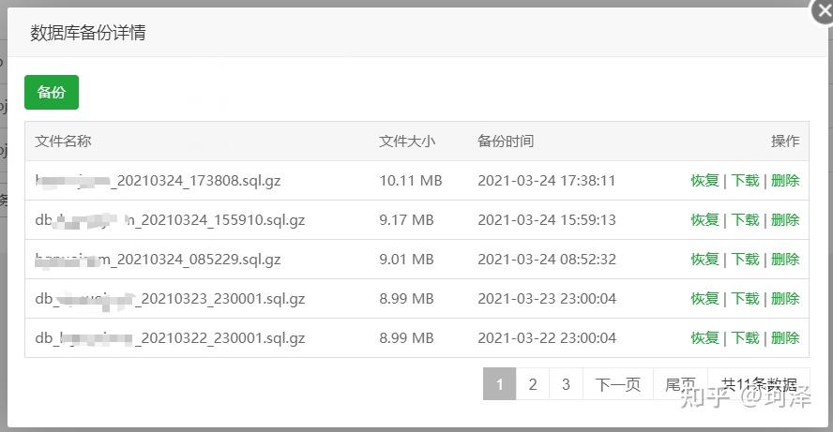Close the database backup details dialog
Viewport: 833px width, 432px height.
coord(823,9)
